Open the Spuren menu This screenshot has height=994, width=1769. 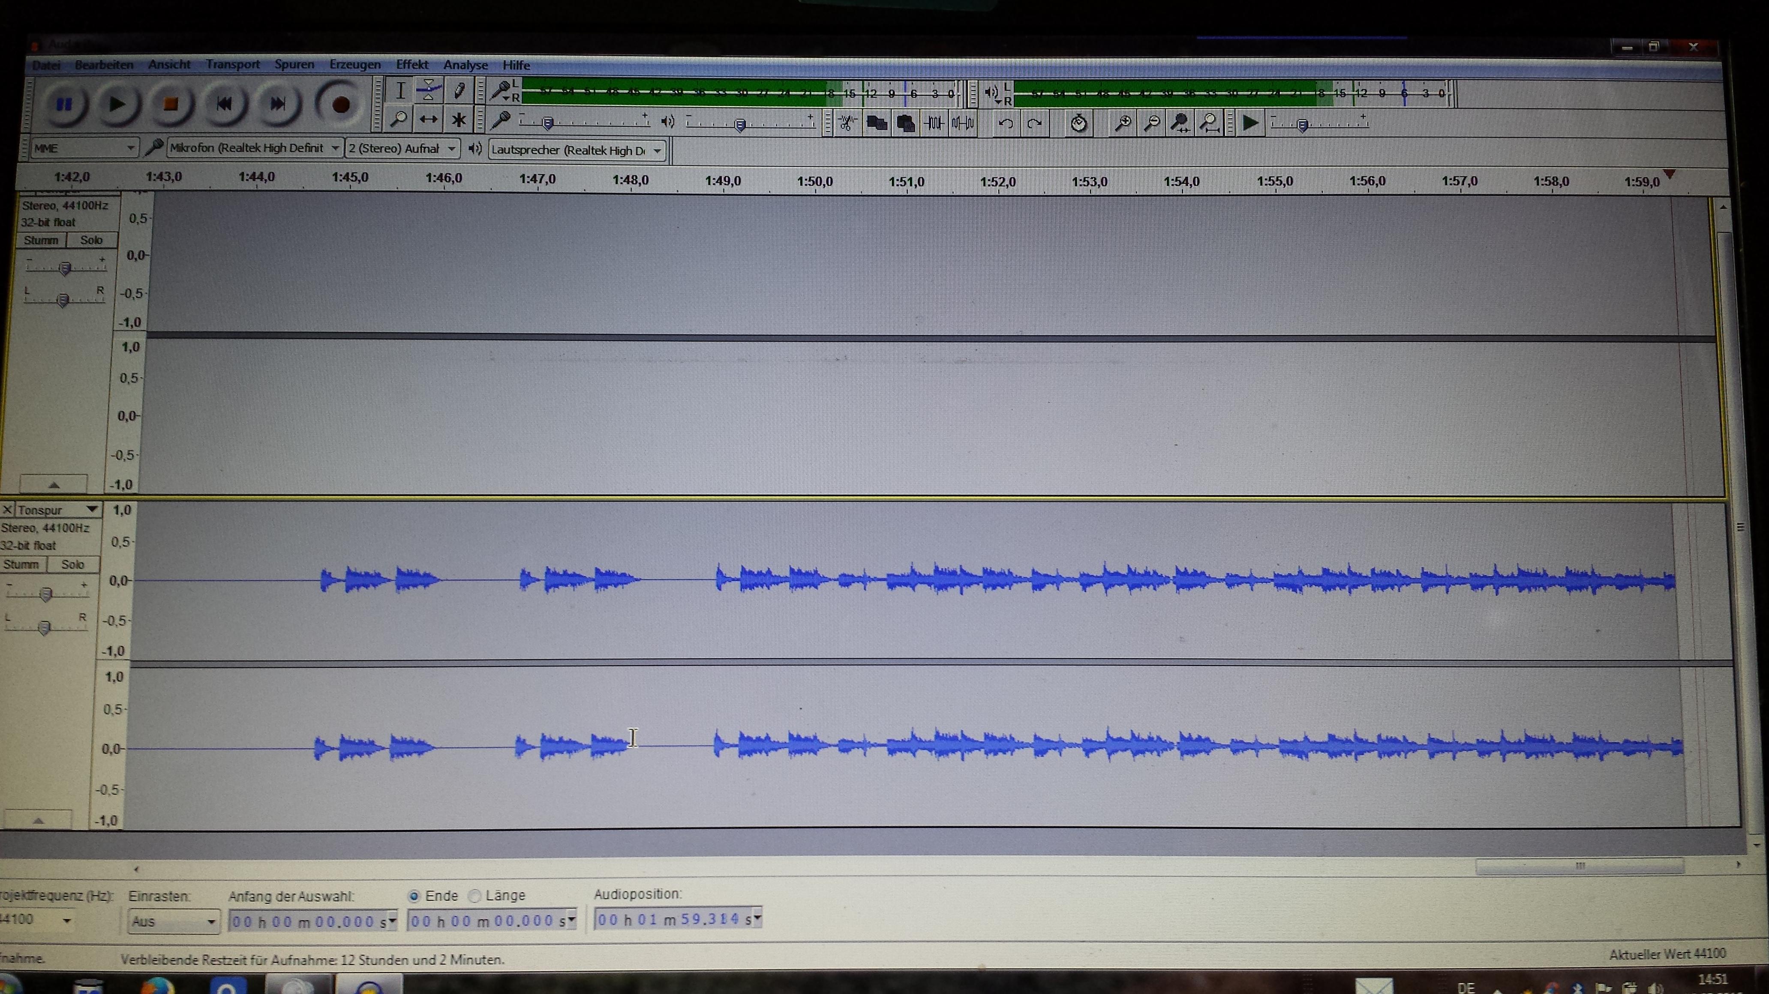tap(294, 65)
